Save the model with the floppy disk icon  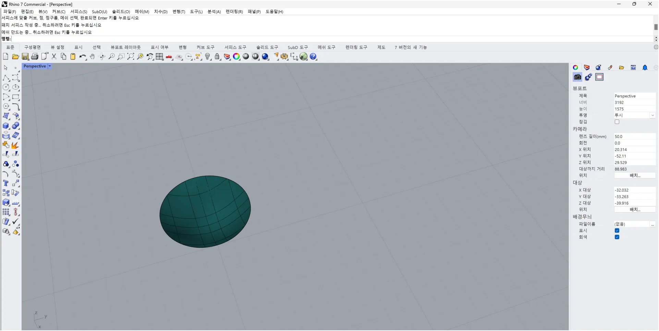[25, 56]
